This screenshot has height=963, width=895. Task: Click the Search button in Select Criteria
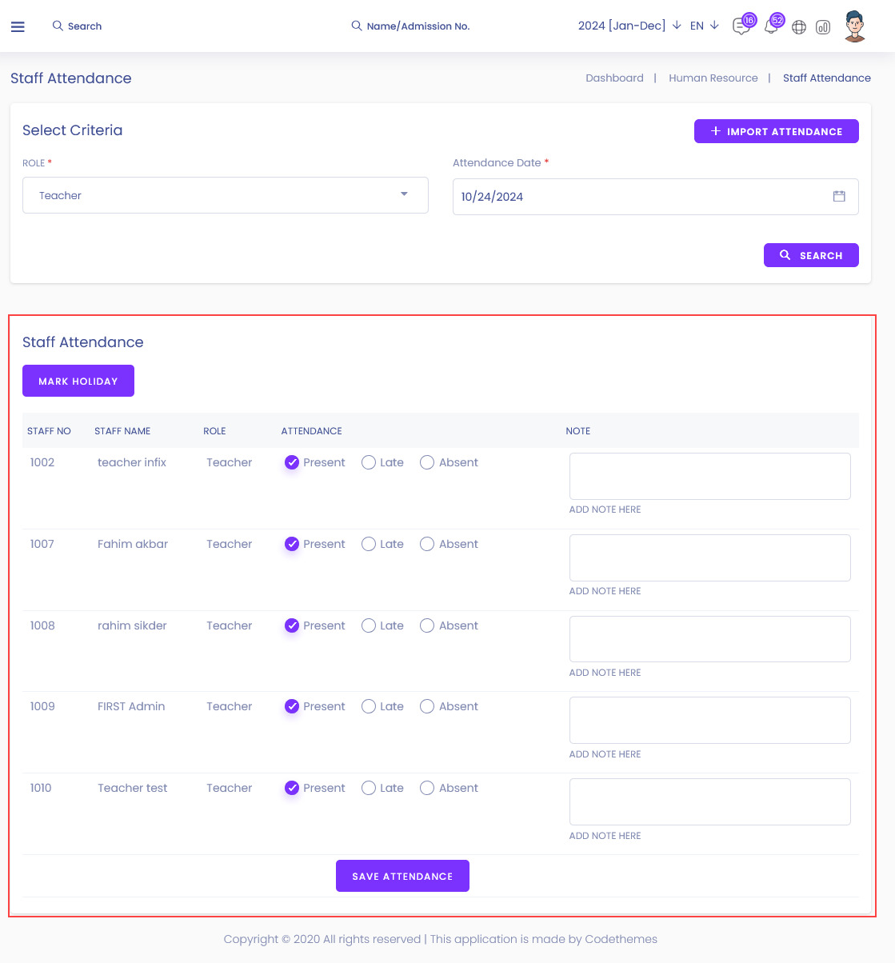[811, 255]
